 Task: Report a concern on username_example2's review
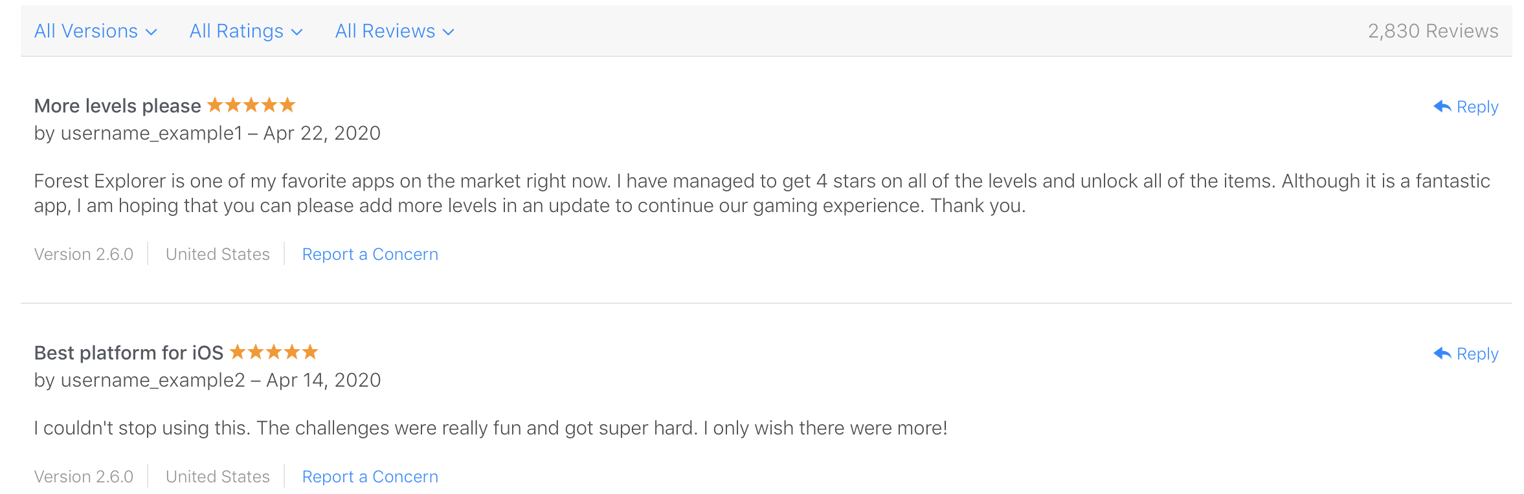click(x=370, y=477)
